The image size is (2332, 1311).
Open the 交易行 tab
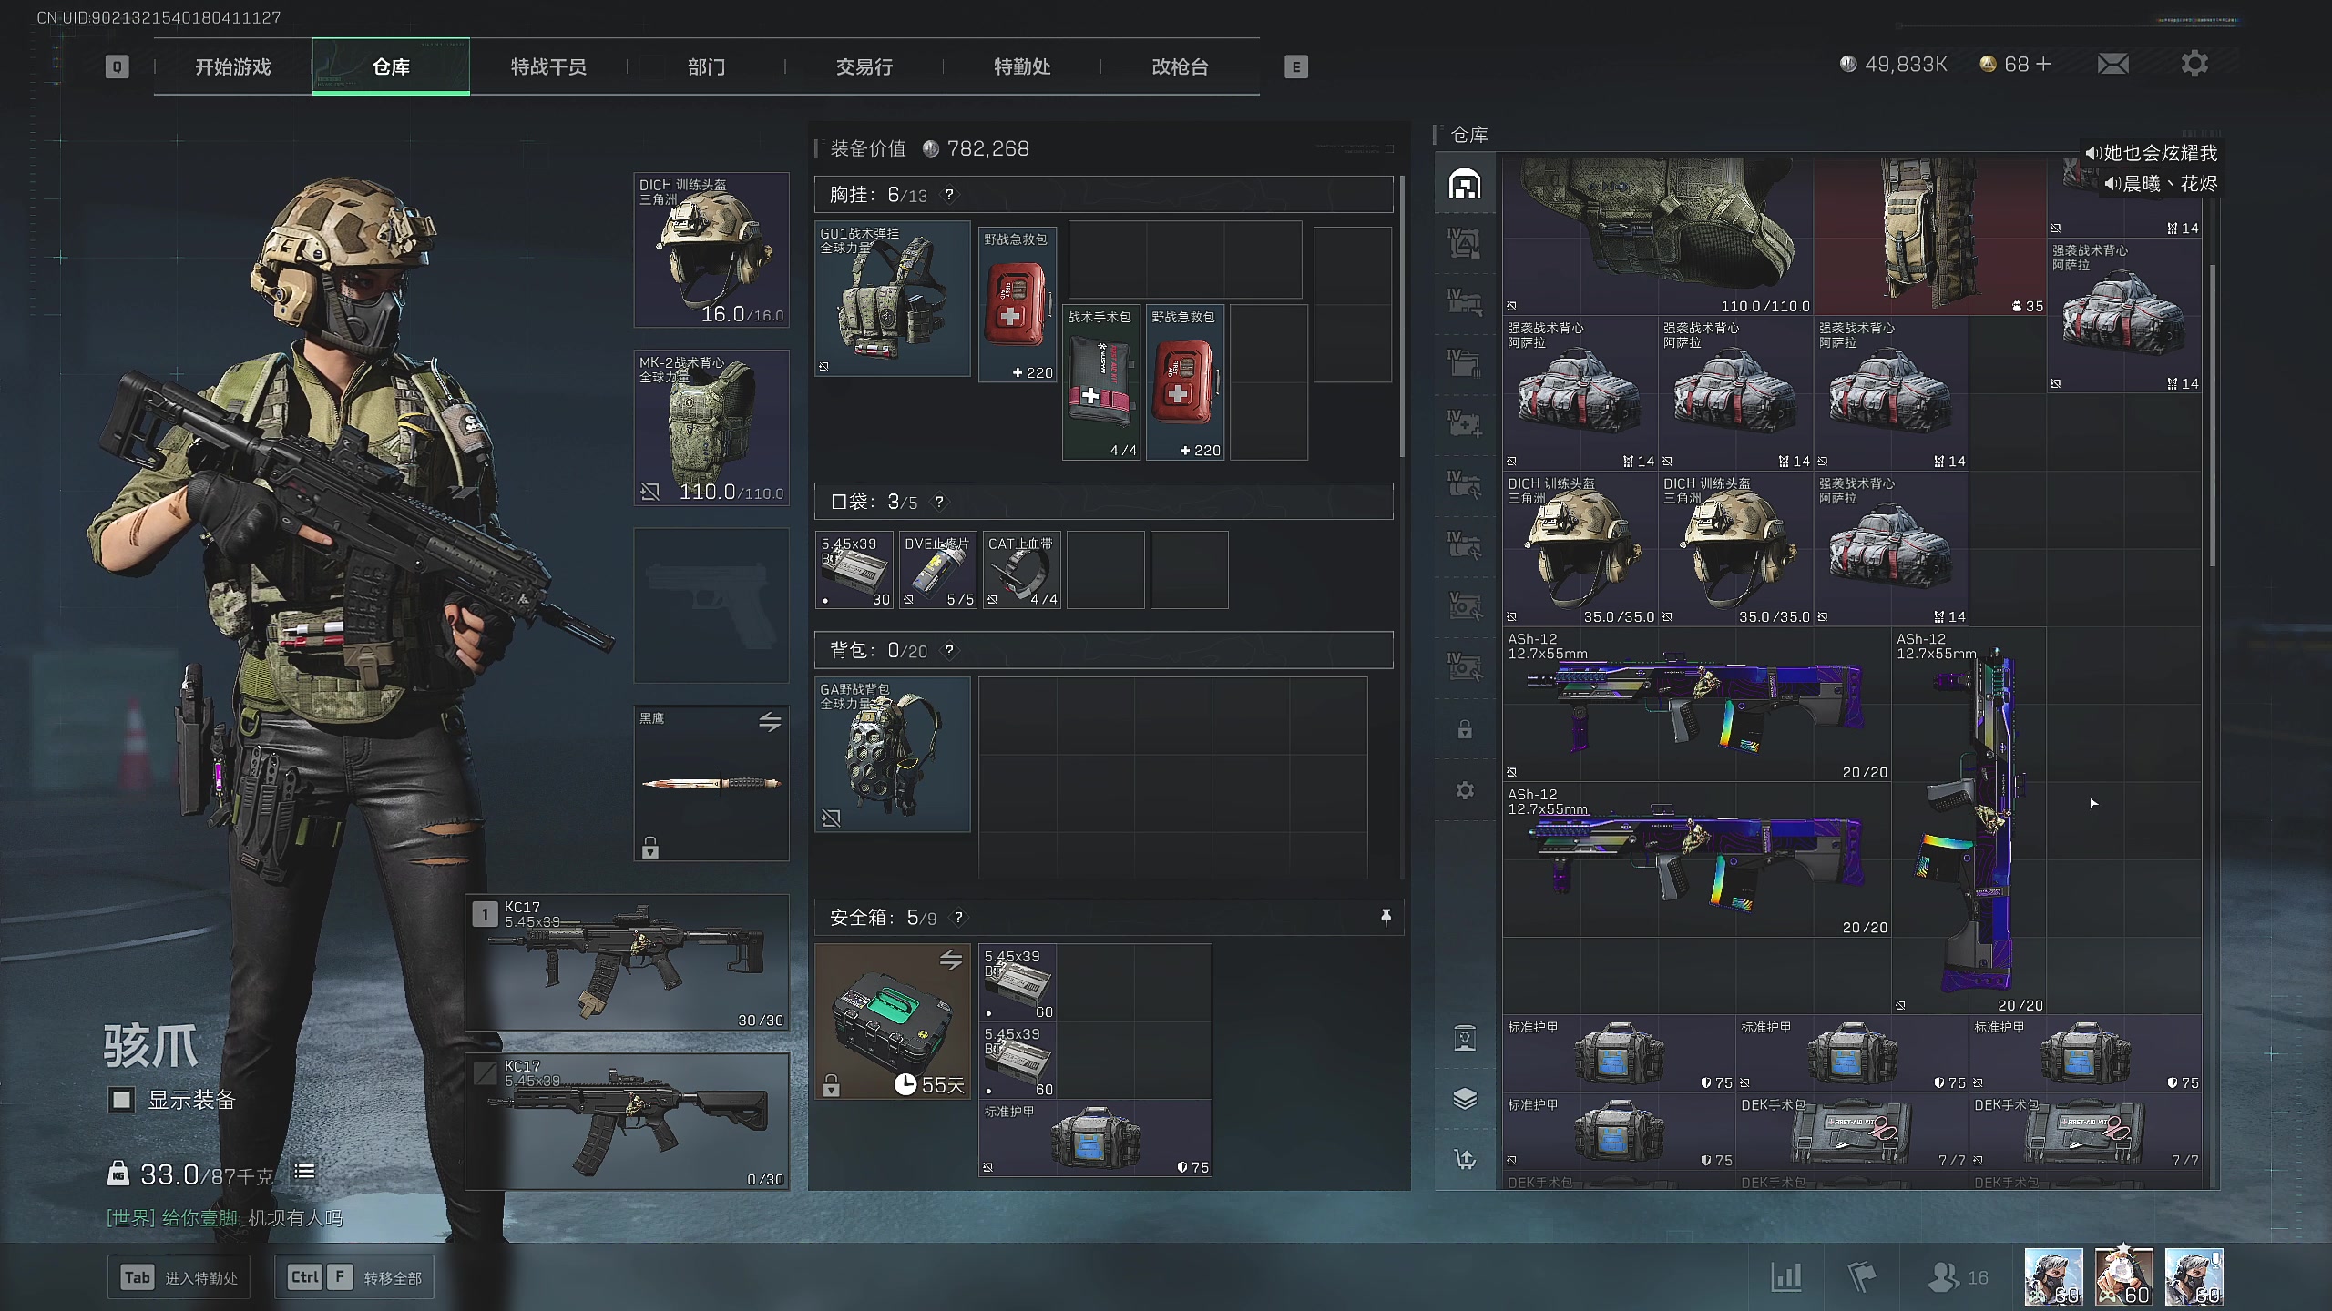[x=864, y=66]
